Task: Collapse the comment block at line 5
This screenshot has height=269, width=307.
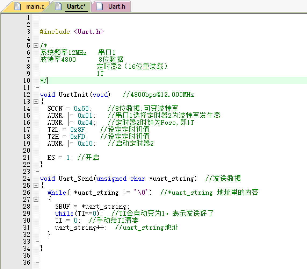Action: coord(36,45)
